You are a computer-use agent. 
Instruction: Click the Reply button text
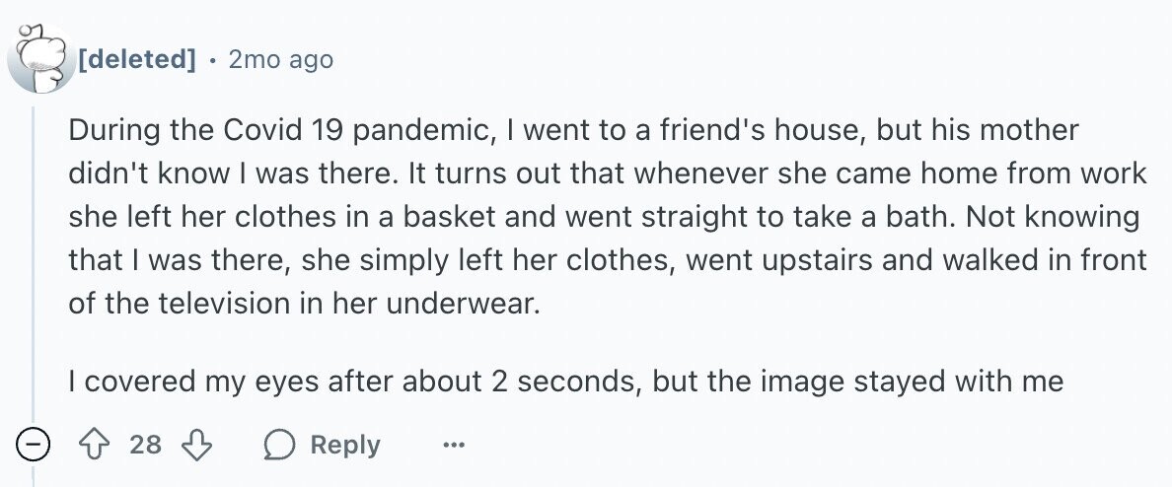(344, 446)
